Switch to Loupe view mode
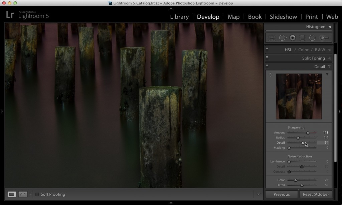The image size is (342, 205). pyautogui.click(x=12, y=194)
